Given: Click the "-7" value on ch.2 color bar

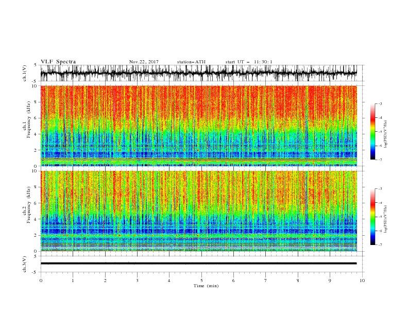Looking at the screenshot, I should click(380, 245).
